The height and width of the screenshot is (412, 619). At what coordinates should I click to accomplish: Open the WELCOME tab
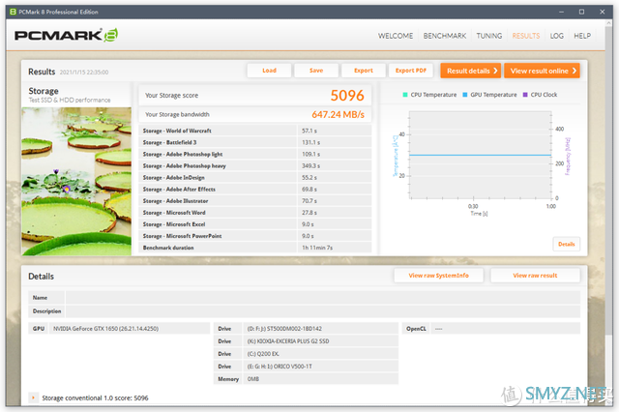pyautogui.click(x=396, y=36)
